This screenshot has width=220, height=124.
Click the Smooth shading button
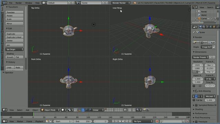[x=10, y=57]
